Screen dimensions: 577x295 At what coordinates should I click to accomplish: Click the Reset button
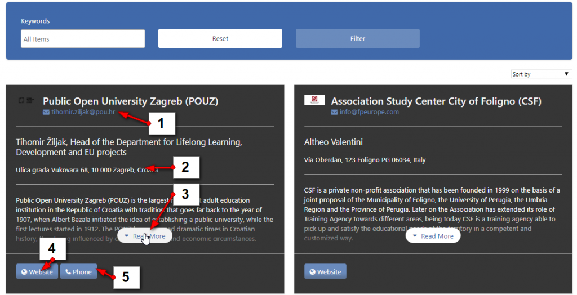[x=220, y=39]
